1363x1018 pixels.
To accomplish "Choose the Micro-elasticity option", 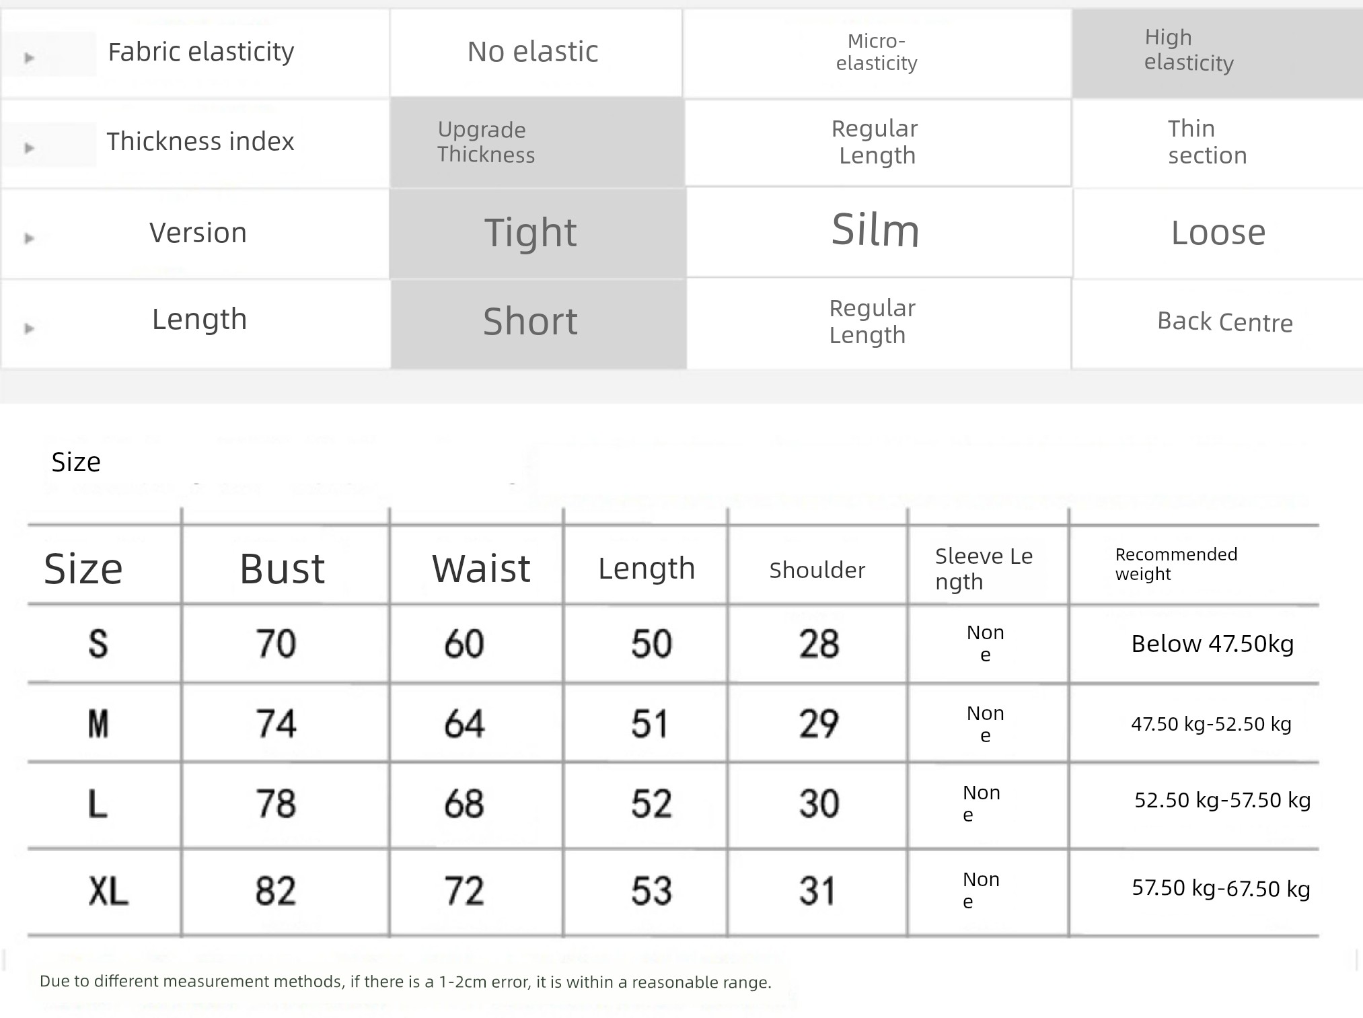I will [x=876, y=52].
